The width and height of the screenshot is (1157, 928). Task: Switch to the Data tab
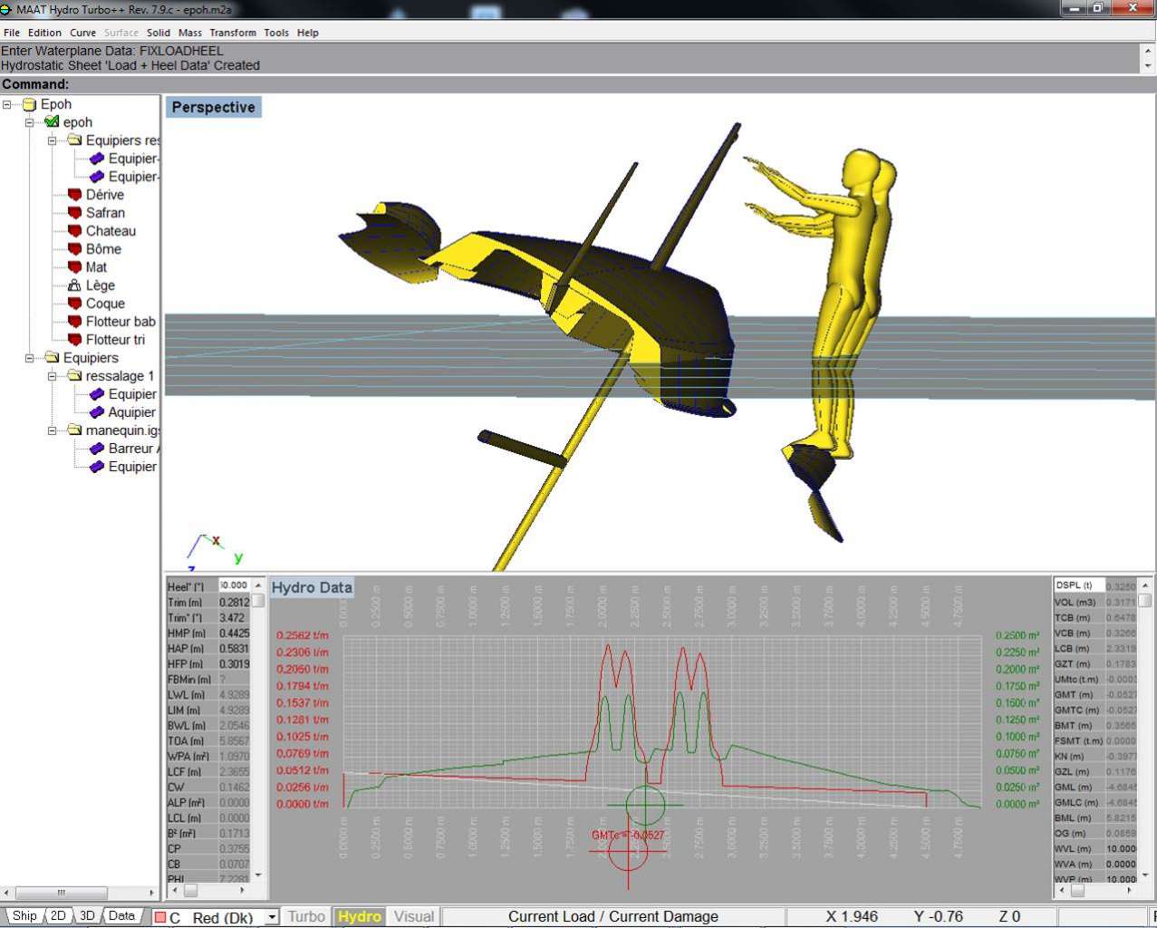coord(121,915)
